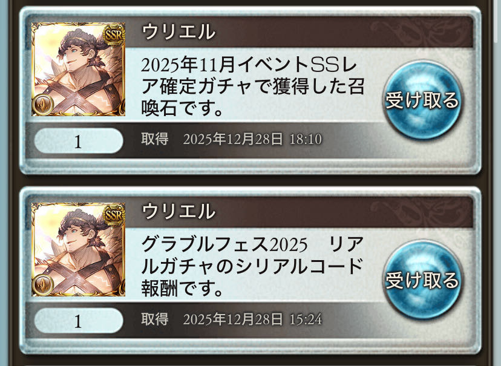Click the quantity 1 pill in second entry
Viewport: 501px width, 366px height.
79,321
